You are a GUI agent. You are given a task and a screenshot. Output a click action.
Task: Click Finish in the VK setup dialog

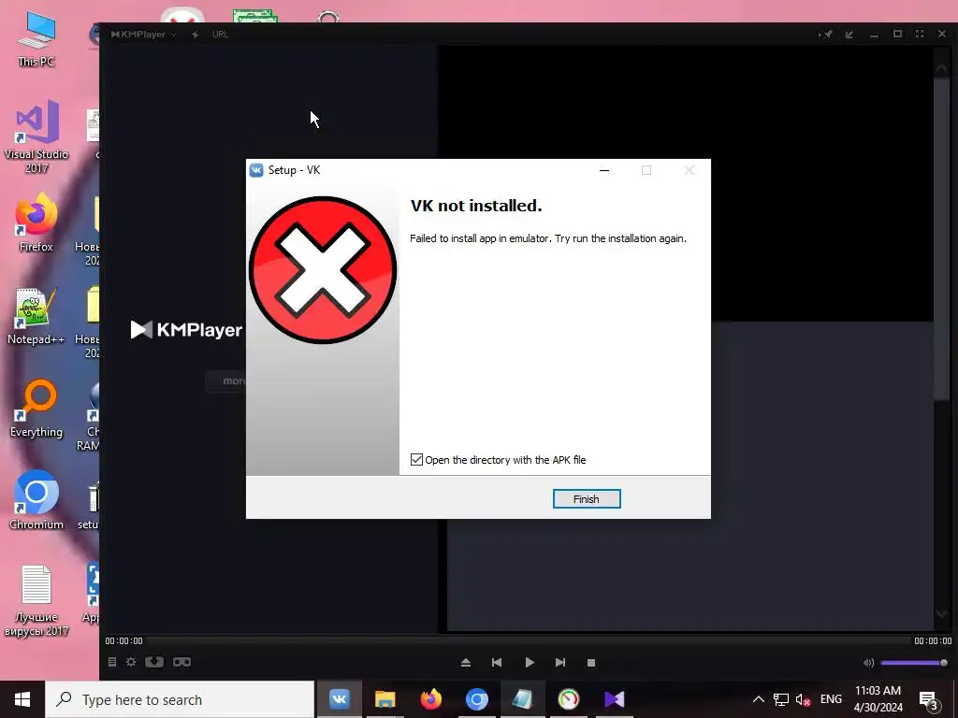(587, 499)
